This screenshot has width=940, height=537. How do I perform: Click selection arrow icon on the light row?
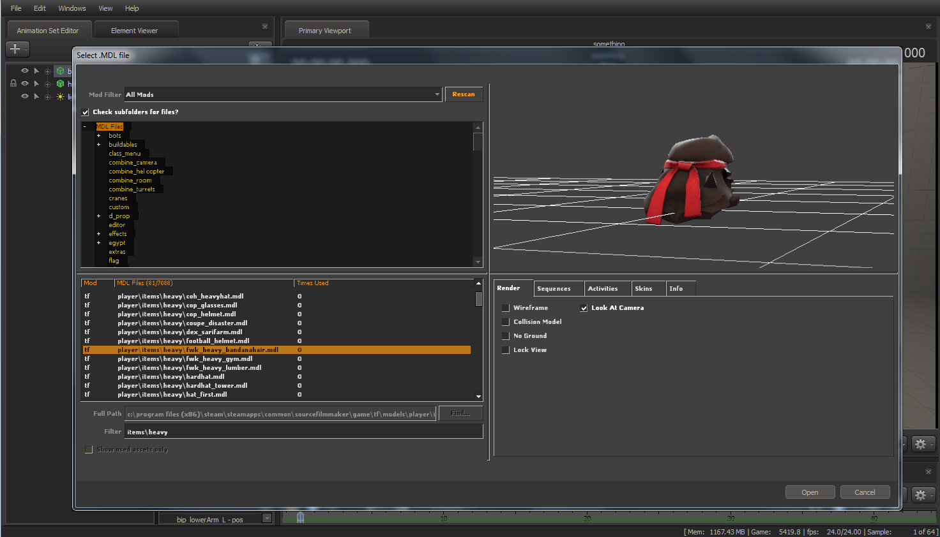(36, 97)
